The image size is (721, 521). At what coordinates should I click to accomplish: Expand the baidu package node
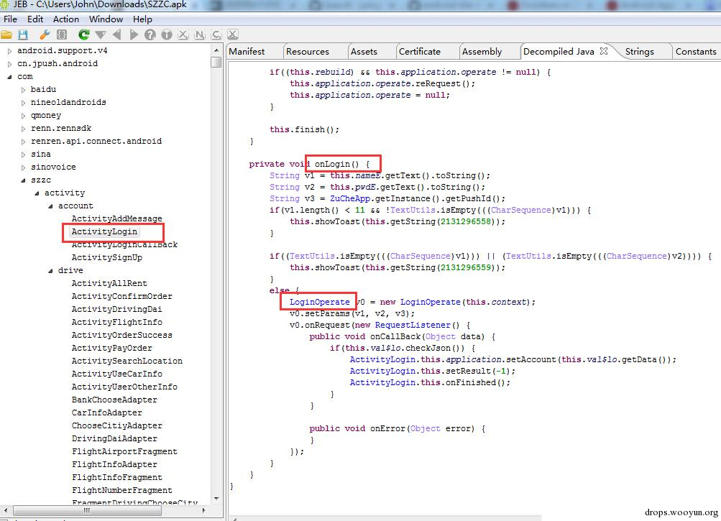click(x=23, y=90)
